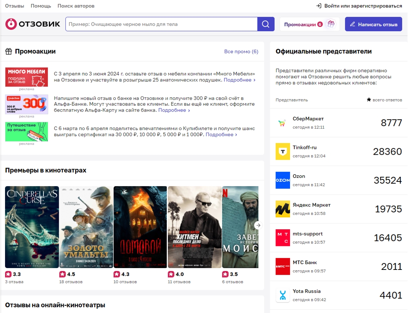The width and height of the screenshot is (409, 313).
Task: Open Путешествие за отзыв banner
Action: [x=26, y=132]
